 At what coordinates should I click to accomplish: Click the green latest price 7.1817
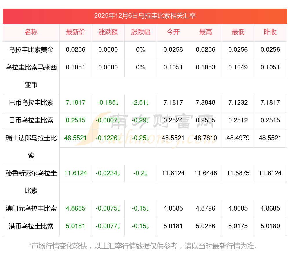76,103
